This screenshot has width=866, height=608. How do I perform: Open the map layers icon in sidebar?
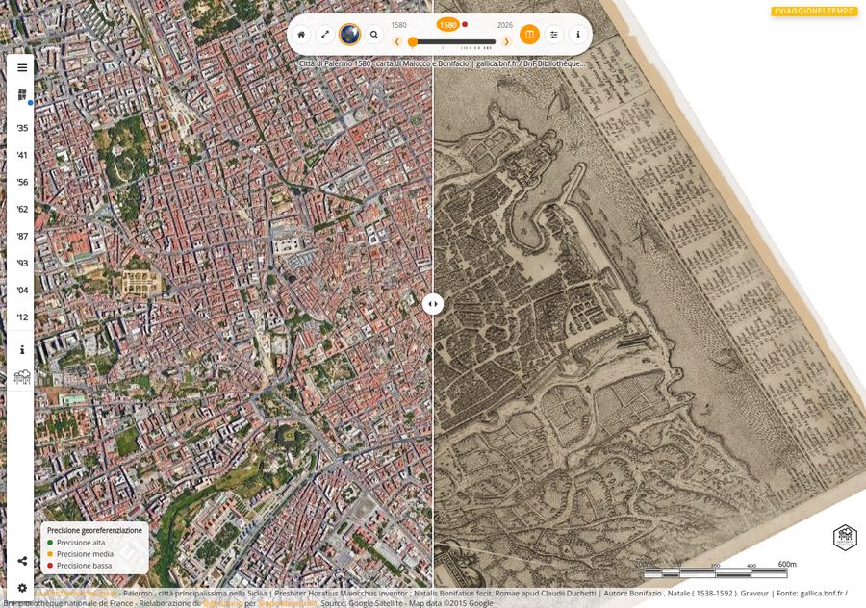pos(22,95)
